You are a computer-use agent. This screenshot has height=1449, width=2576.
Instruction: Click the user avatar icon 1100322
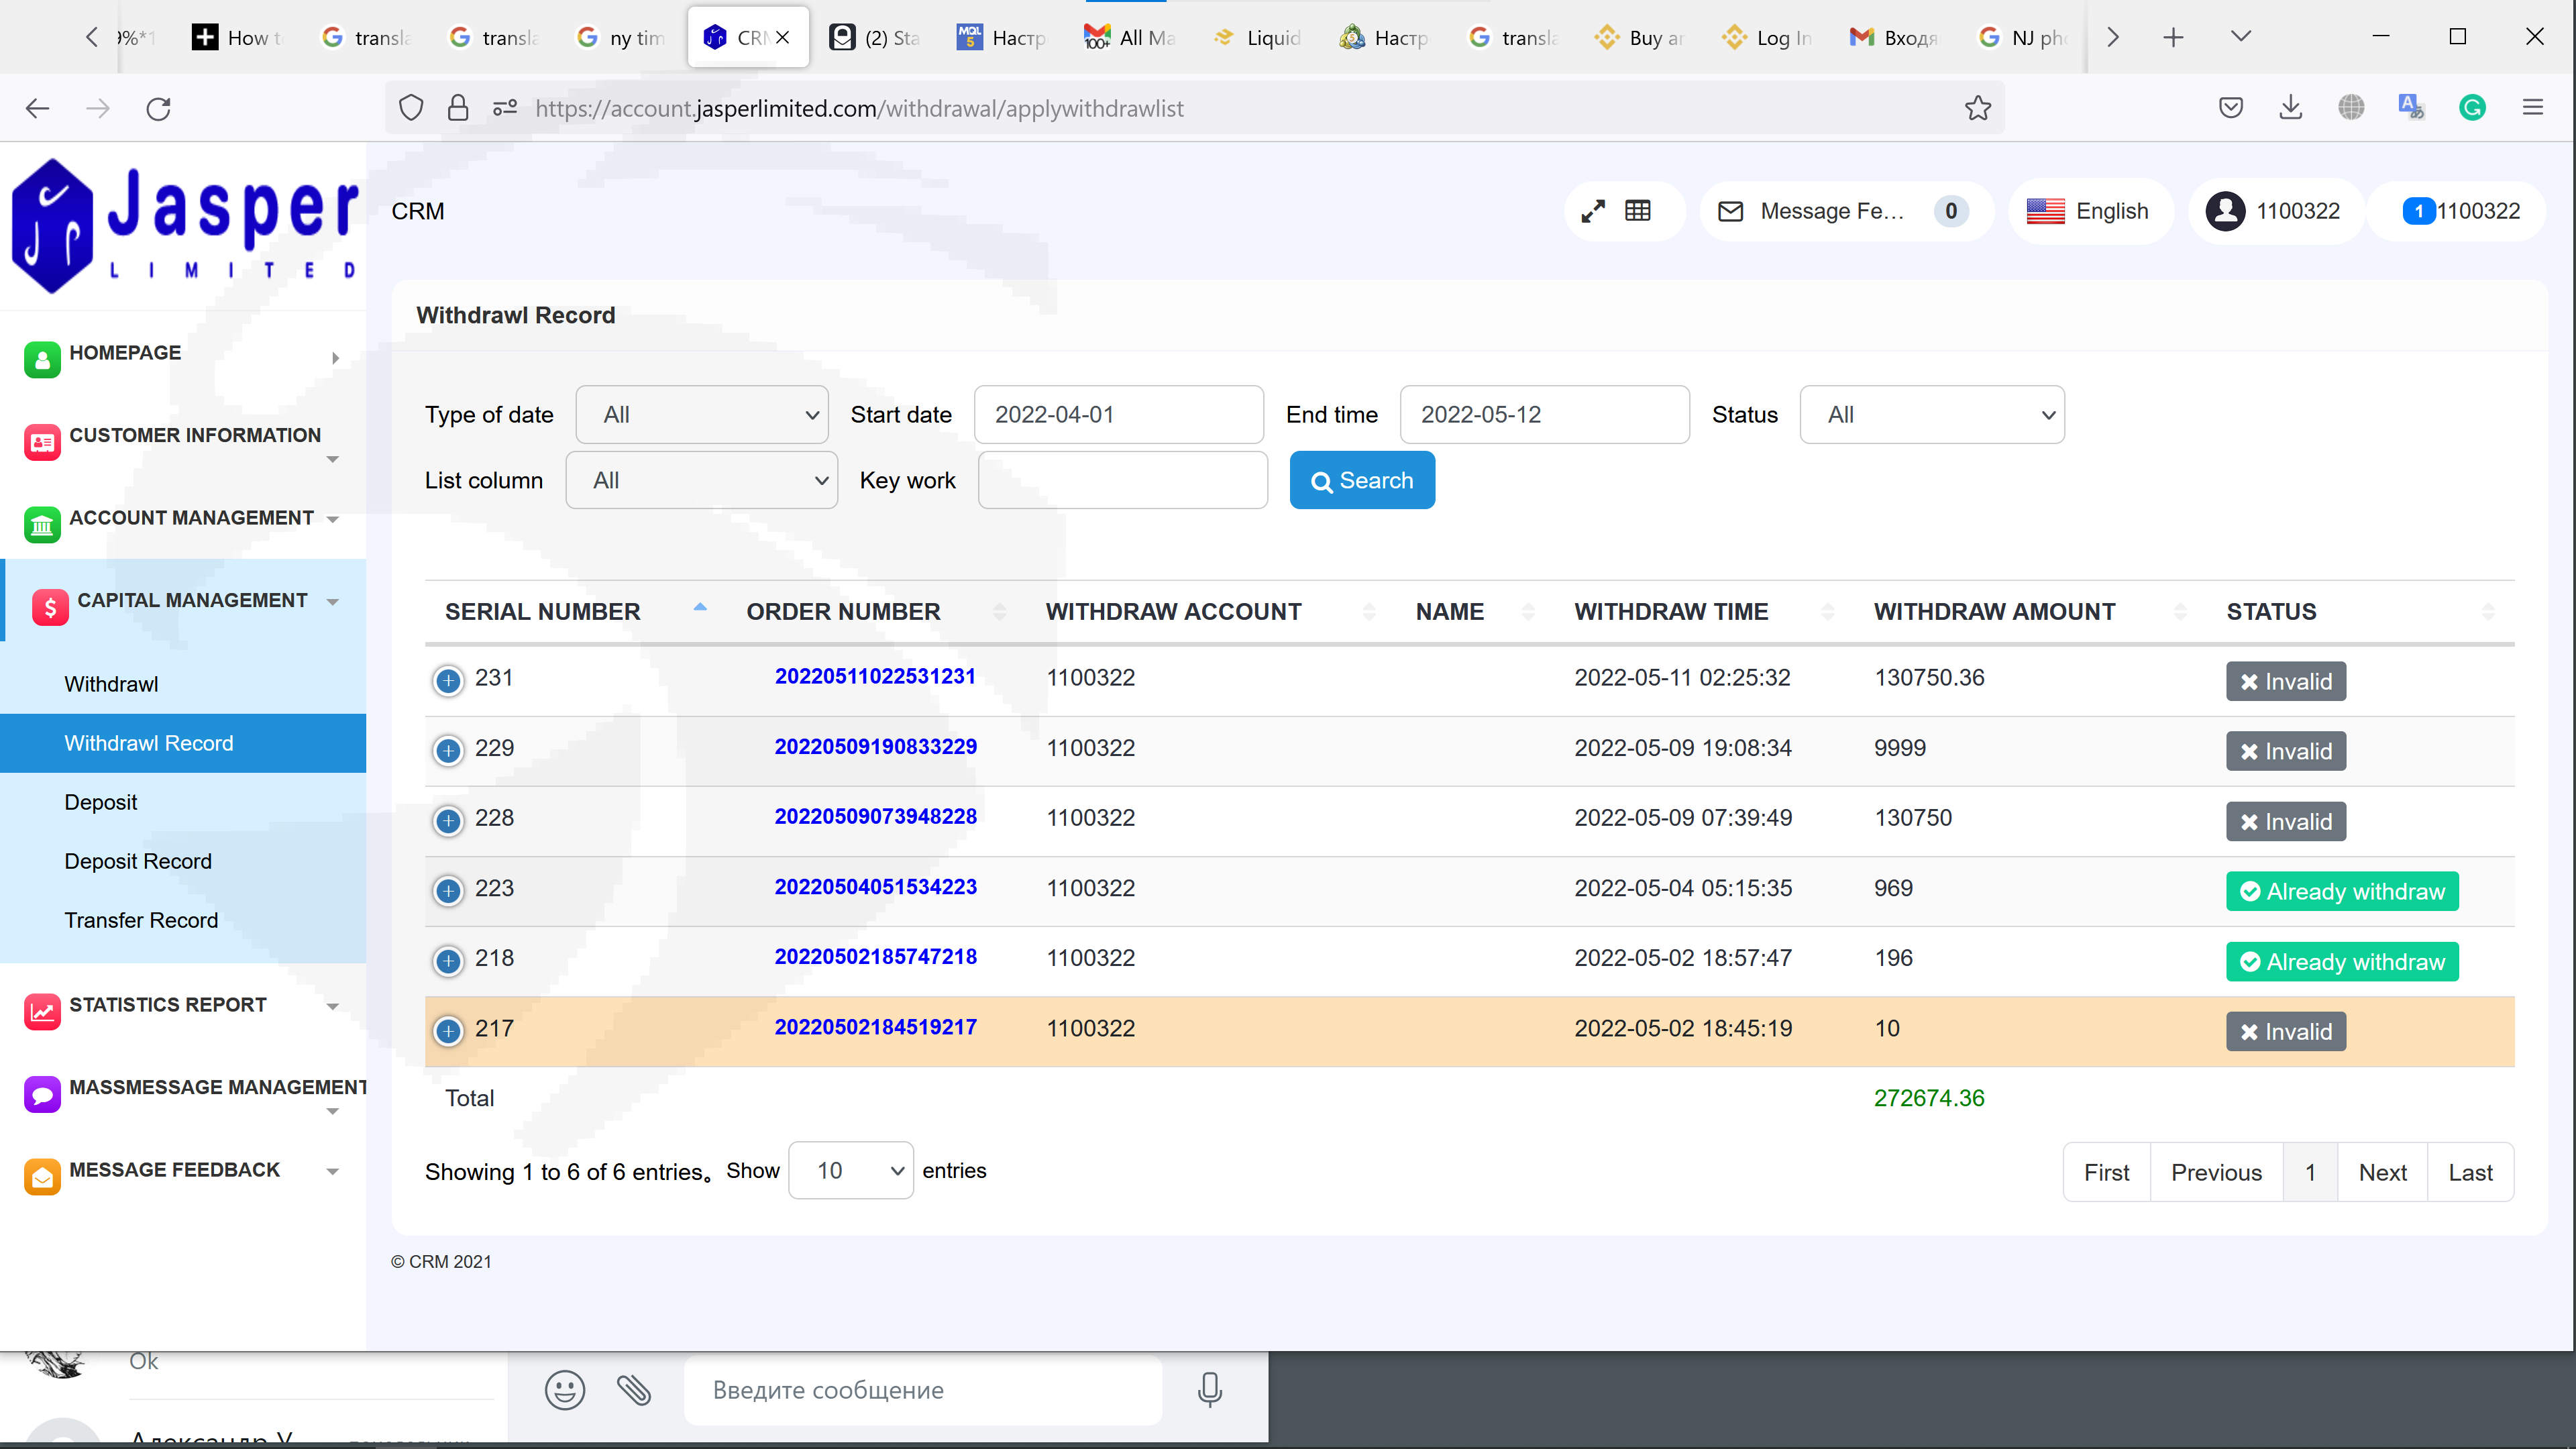pos(2225,211)
